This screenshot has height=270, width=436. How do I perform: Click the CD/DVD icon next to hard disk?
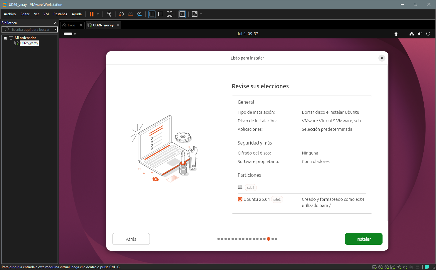point(380,267)
